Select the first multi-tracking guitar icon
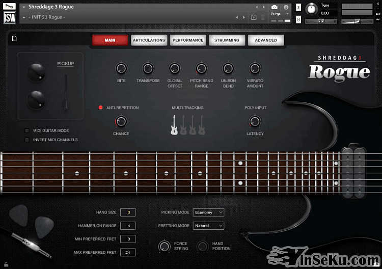The image size is (382, 269). (174, 125)
